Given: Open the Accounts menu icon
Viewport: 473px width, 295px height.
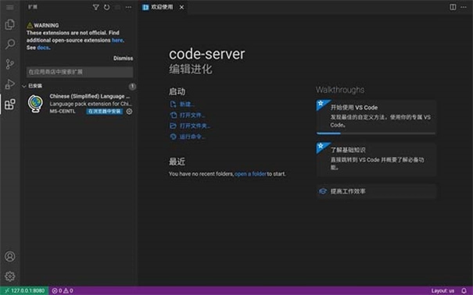Looking at the screenshot, I should tap(9, 257).
